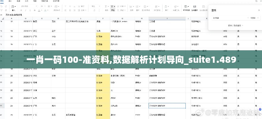Select column F header
The width and height of the screenshot is (262, 119).
tap(103, 18)
